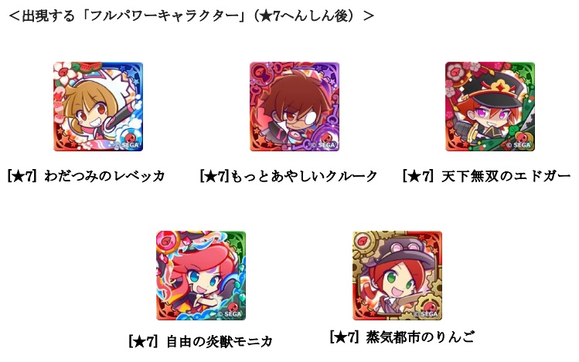Click the red attribute badge on Edgar's icon
Image resolution: width=579 pixels, height=362 pixels.
525,137
